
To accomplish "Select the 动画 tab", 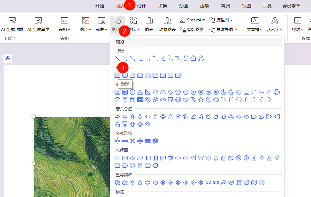I will (x=184, y=6).
